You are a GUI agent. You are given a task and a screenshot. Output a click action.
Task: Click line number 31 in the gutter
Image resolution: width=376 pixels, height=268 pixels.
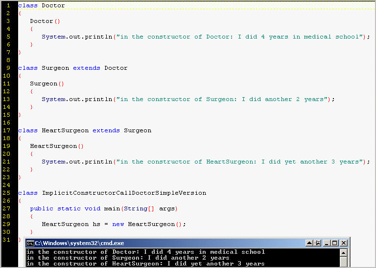pos(6,240)
